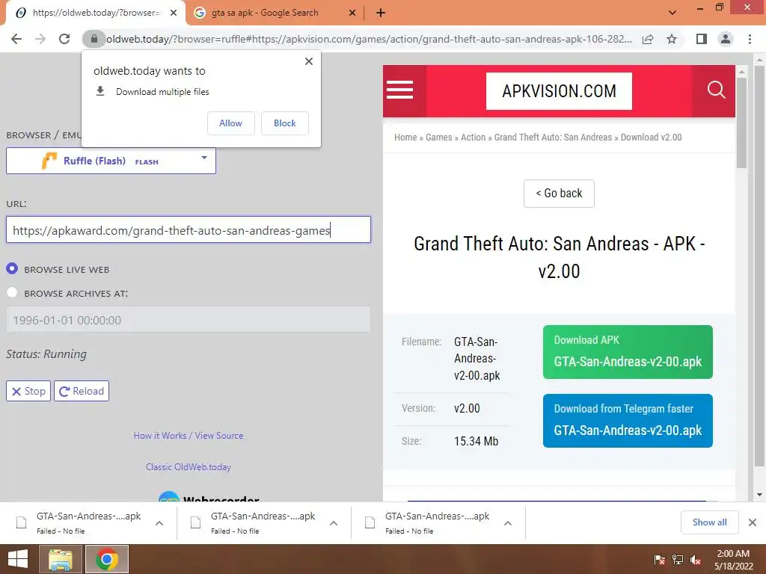Click the Chrome taskbar icon
766x574 pixels.
(x=107, y=559)
